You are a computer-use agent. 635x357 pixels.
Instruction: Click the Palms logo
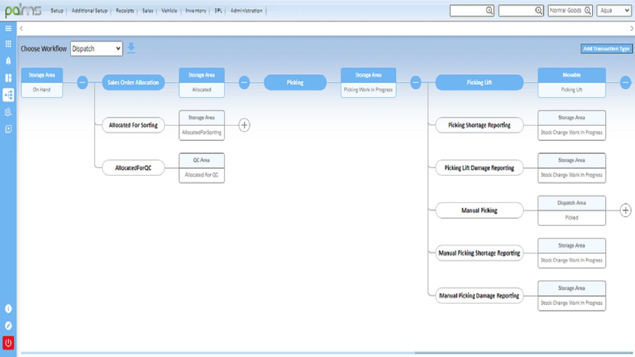23,10
